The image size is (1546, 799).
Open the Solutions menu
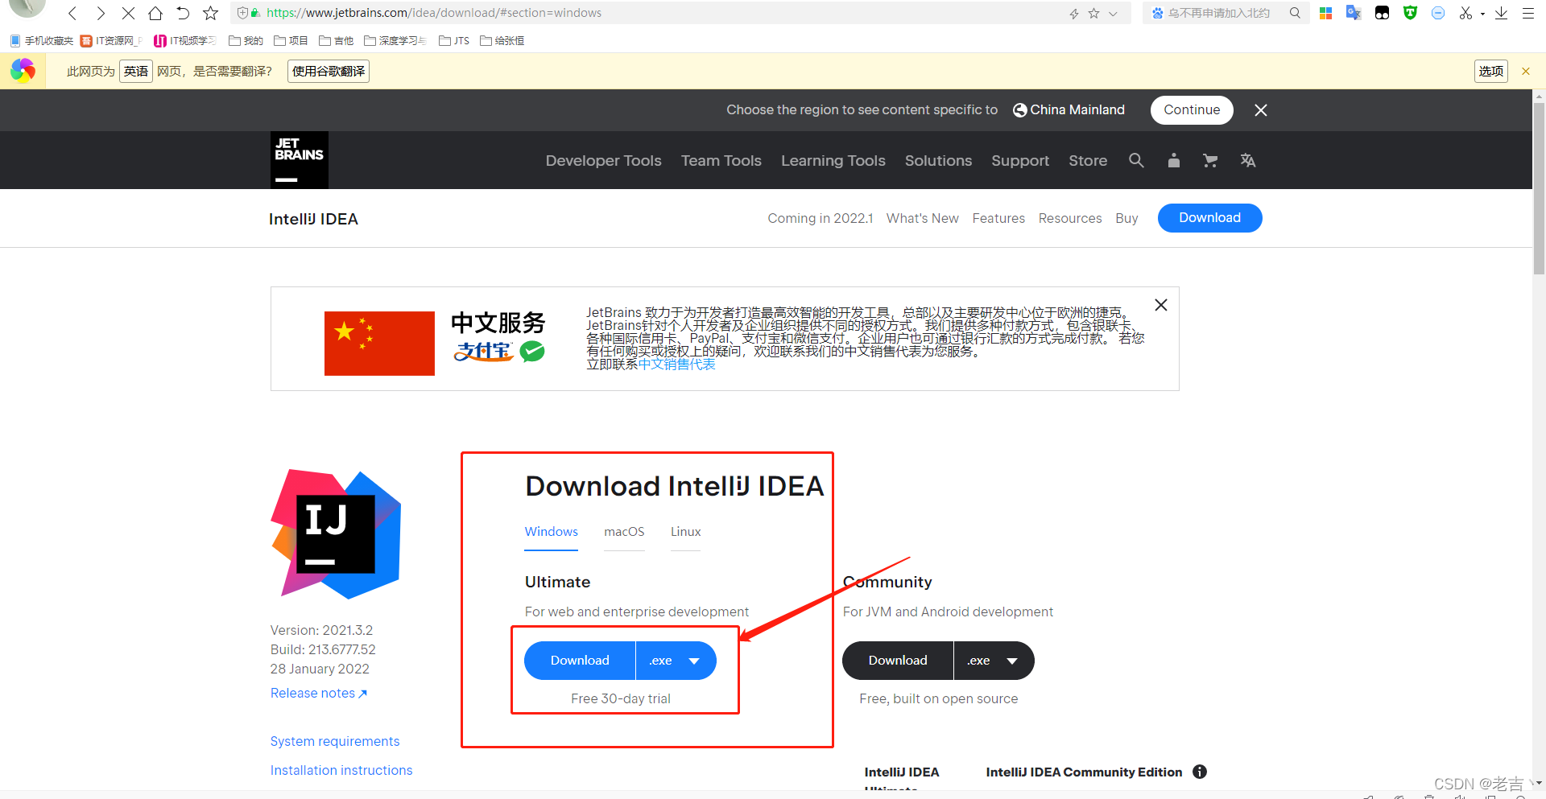(x=939, y=160)
